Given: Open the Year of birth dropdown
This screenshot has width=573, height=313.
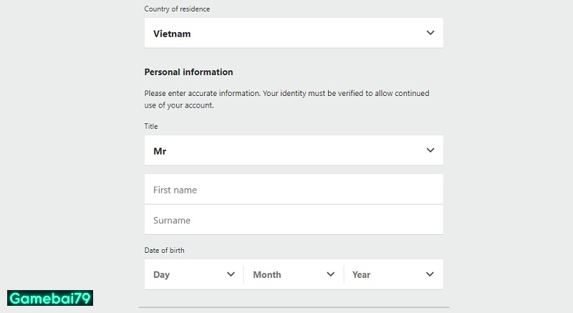Looking at the screenshot, I should coord(393,274).
